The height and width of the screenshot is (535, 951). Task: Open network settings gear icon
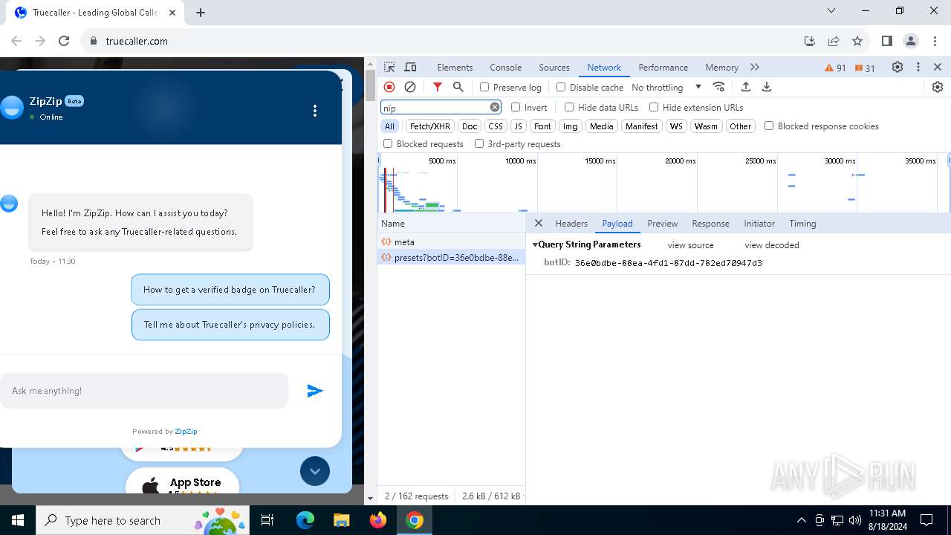click(938, 87)
